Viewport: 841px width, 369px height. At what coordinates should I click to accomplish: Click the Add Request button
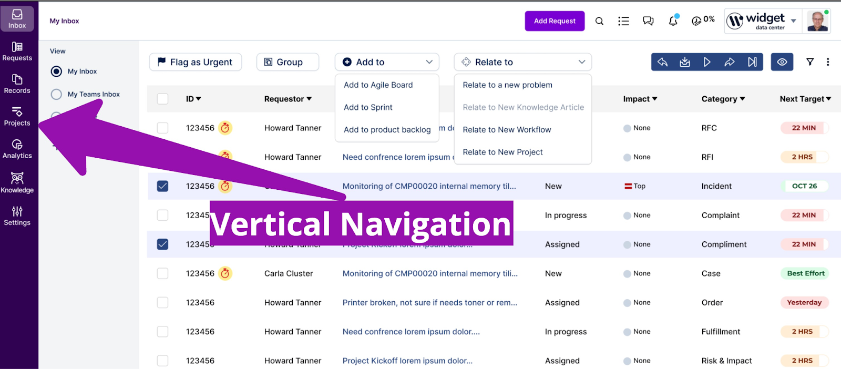click(555, 21)
